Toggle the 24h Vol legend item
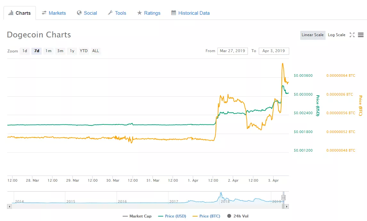Image resolution: width=367 pixels, height=221 pixels. click(238, 216)
